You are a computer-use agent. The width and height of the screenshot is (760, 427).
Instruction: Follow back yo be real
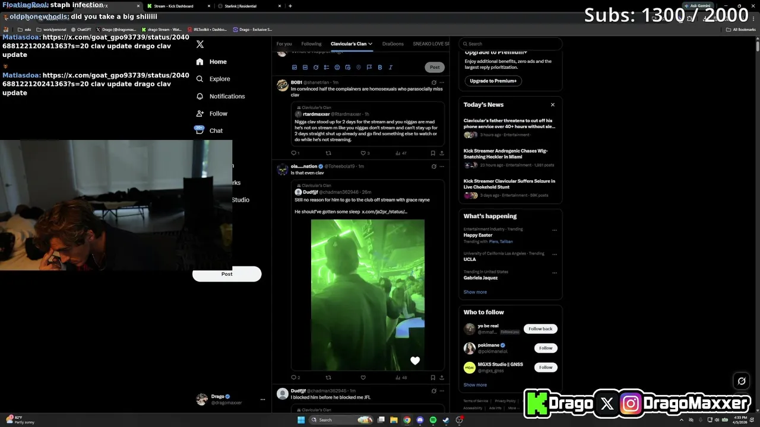coord(540,329)
